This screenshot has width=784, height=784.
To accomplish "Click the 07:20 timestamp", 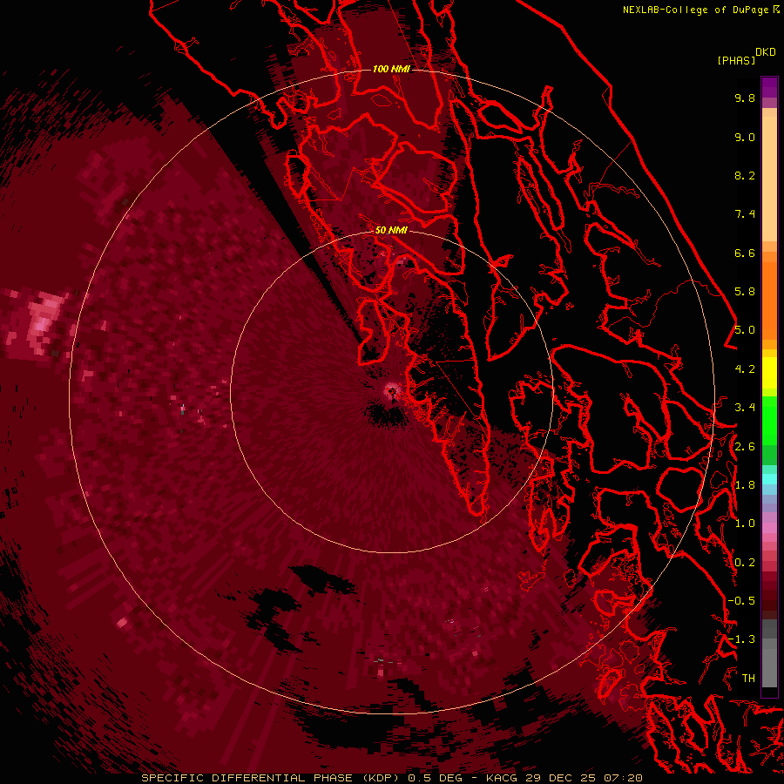I will [x=623, y=778].
